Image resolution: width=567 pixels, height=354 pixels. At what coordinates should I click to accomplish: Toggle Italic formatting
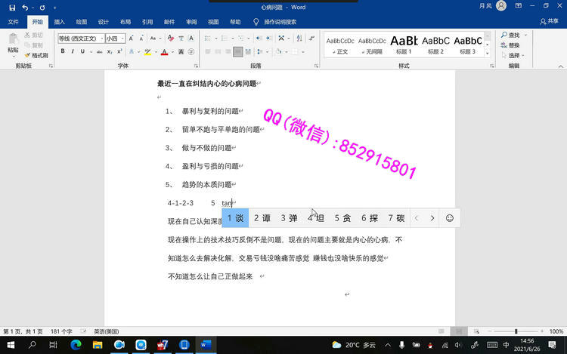point(73,51)
